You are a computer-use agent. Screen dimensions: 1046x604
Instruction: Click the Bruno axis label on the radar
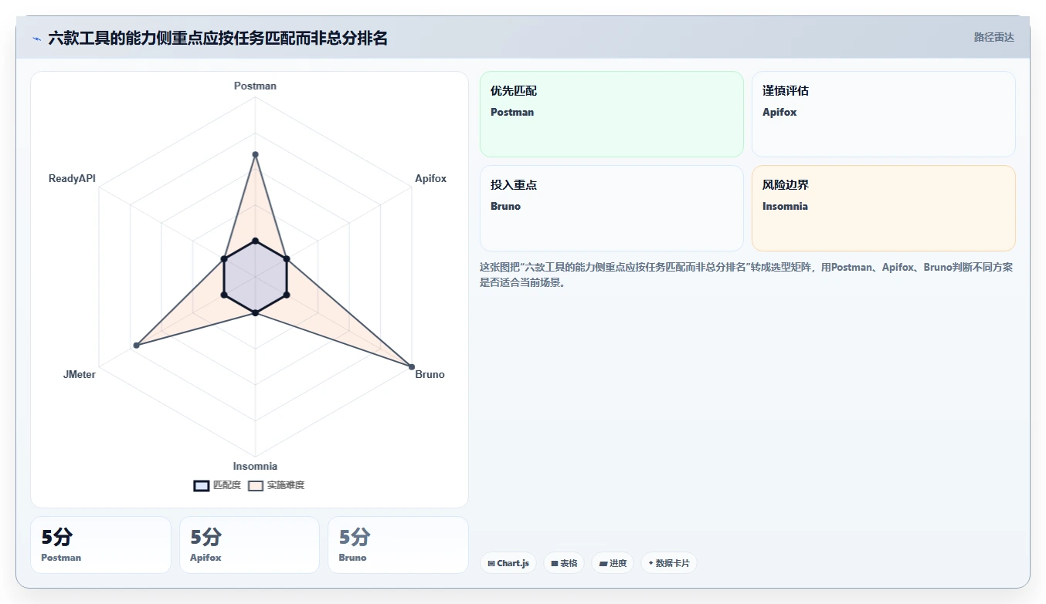(x=430, y=374)
